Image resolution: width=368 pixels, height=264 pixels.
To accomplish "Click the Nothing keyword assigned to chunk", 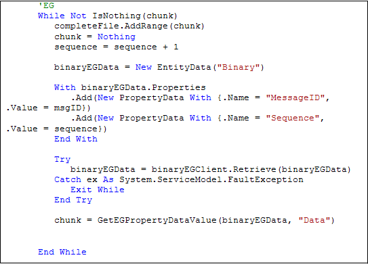I will point(116,37).
